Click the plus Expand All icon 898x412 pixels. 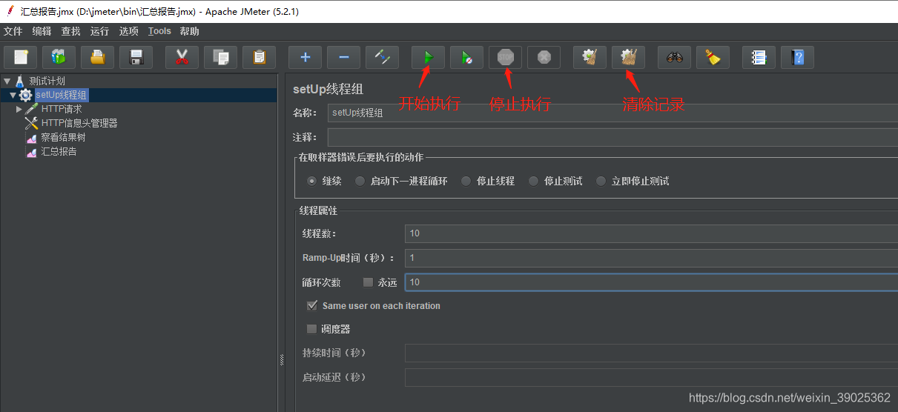click(305, 57)
